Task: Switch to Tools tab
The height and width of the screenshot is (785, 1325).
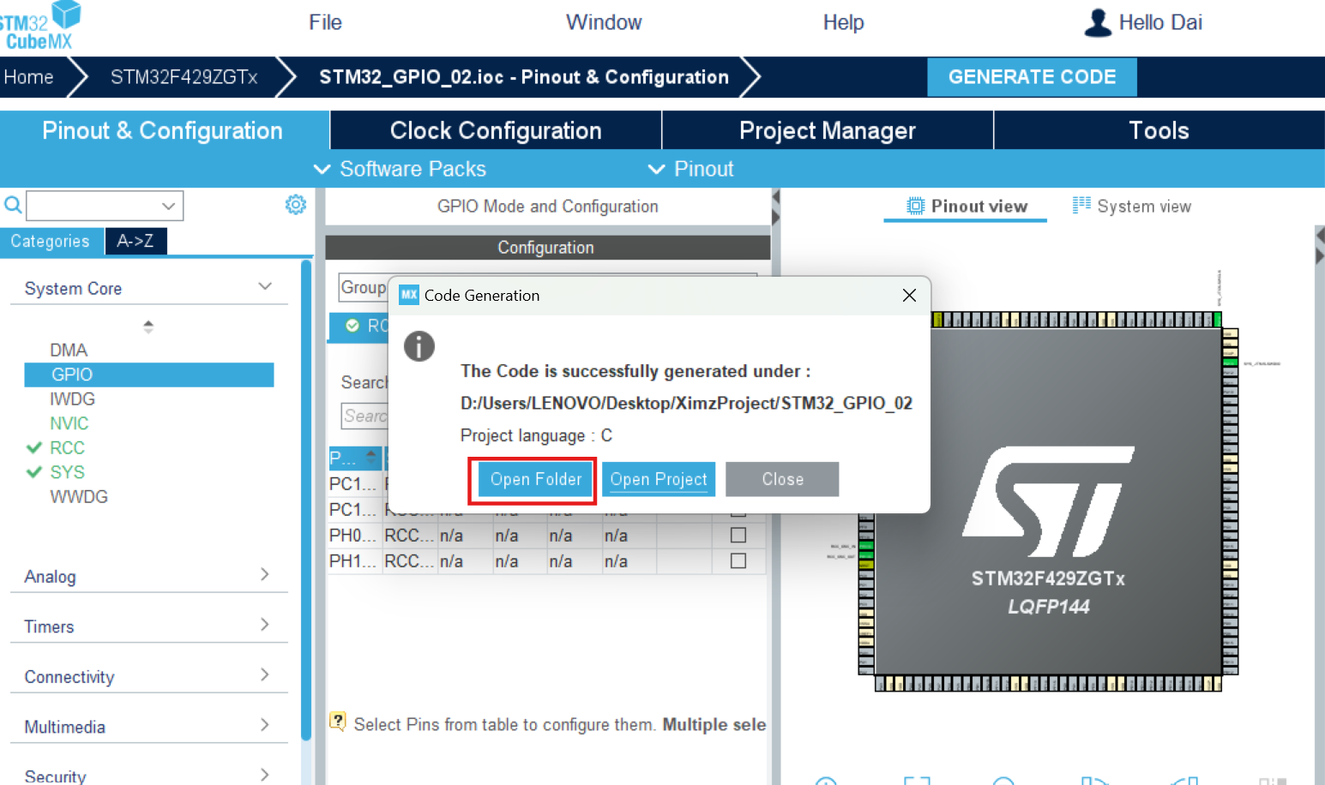Action: pos(1159,130)
